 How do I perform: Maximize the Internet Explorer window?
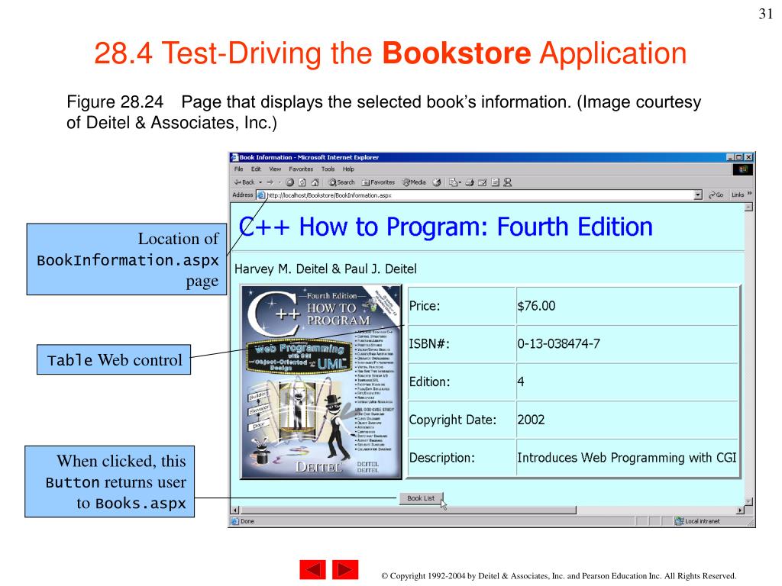pyautogui.click(x=738, y=157)
